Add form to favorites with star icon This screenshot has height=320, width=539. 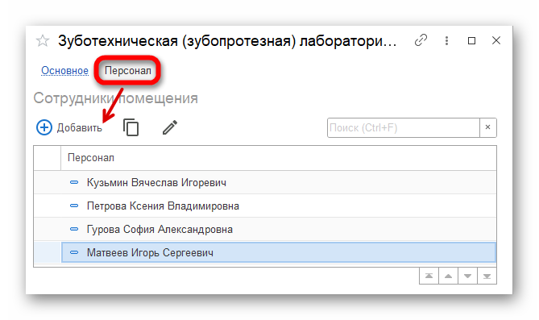click(43, 41)
